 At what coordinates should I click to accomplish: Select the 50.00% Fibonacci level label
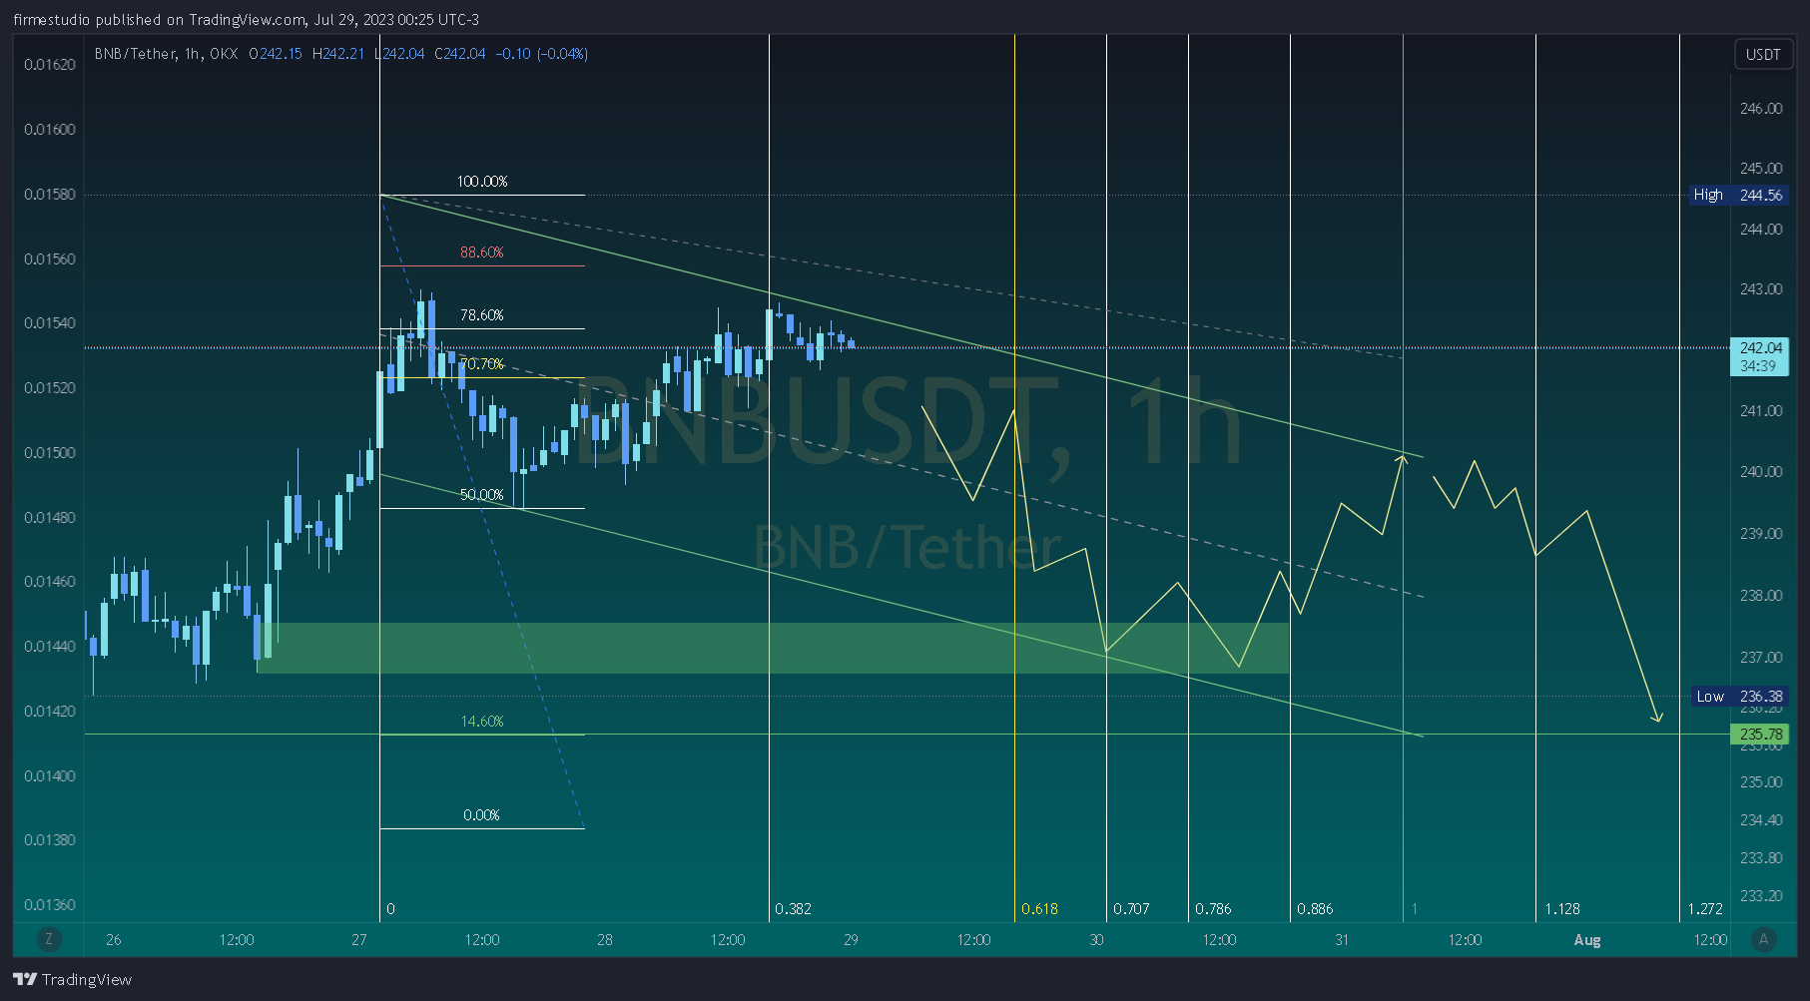point(482,495)
